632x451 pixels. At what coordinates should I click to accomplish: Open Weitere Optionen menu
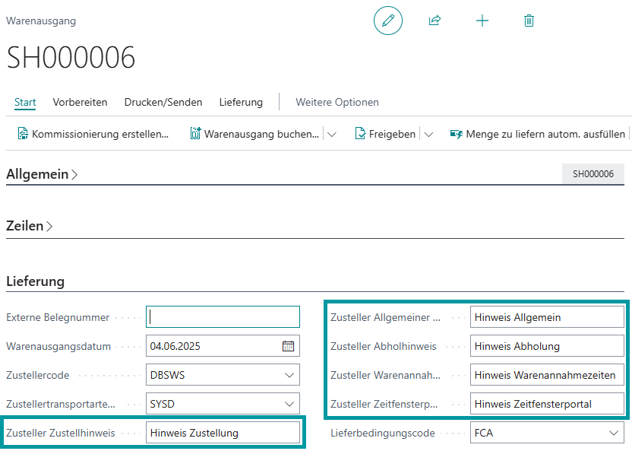click(x=337, y=102)
